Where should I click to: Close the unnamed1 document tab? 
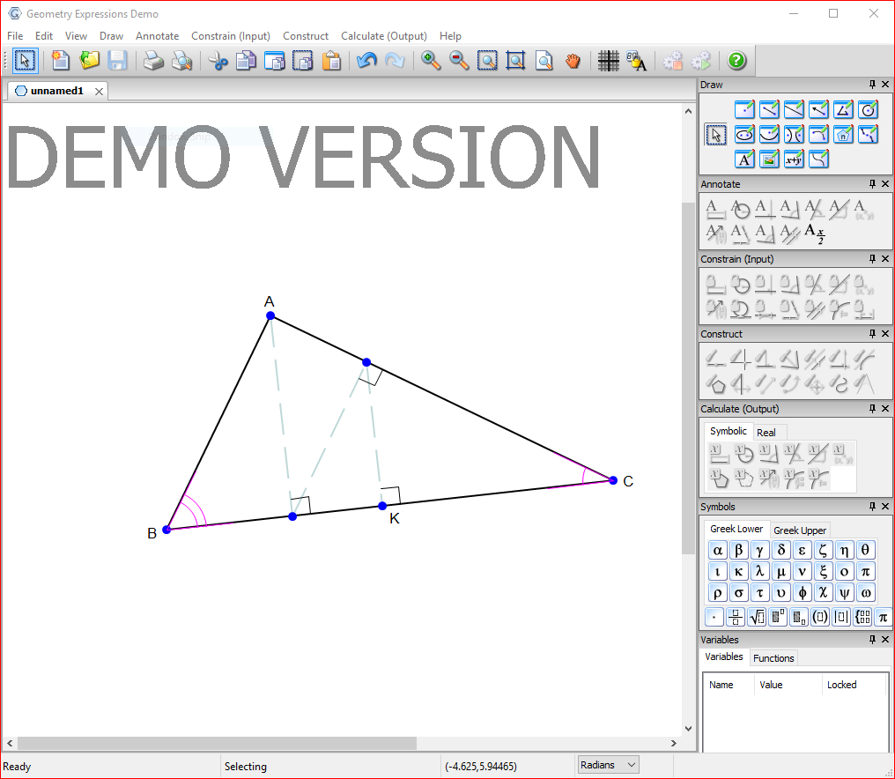pyautogui.click(x=99, y=91)
